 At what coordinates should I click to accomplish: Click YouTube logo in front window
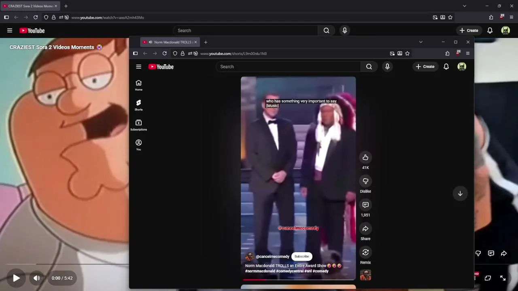point(161,67)
